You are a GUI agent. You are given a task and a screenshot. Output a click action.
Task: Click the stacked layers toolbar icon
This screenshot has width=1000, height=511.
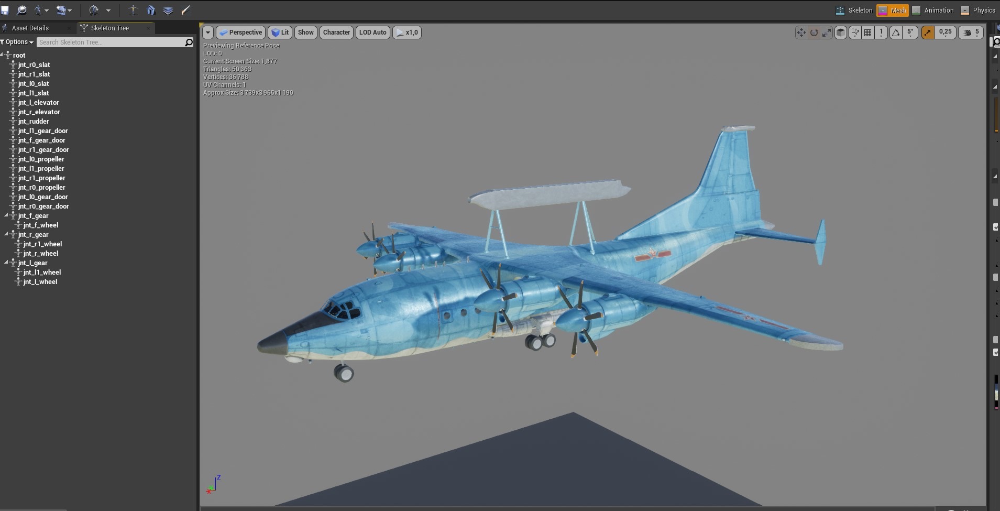coord(168,10)
